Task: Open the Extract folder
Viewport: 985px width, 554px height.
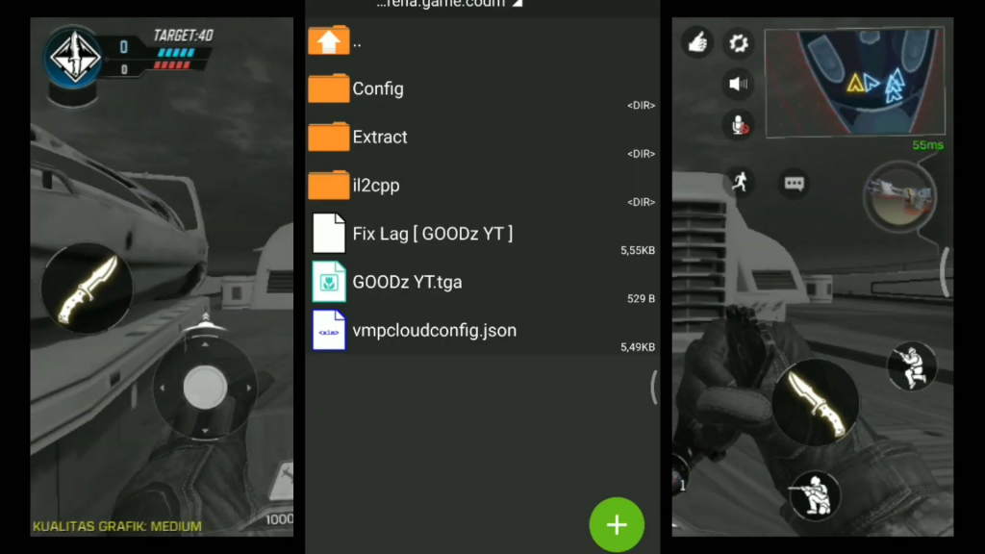Action: coord(329,137)
